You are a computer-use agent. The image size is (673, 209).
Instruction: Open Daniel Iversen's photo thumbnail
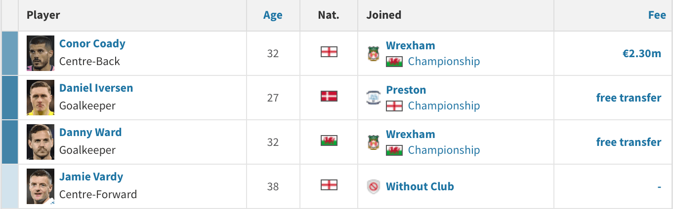[41, 98]
